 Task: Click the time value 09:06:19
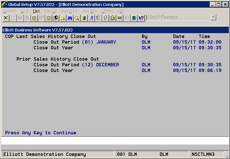[210, 70]
